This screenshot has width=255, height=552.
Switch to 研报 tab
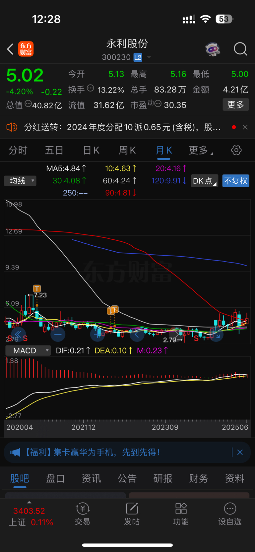(x=163, y=478)
